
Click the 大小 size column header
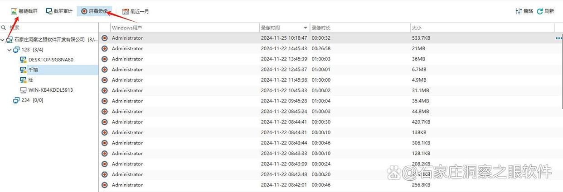pos(482,28)
